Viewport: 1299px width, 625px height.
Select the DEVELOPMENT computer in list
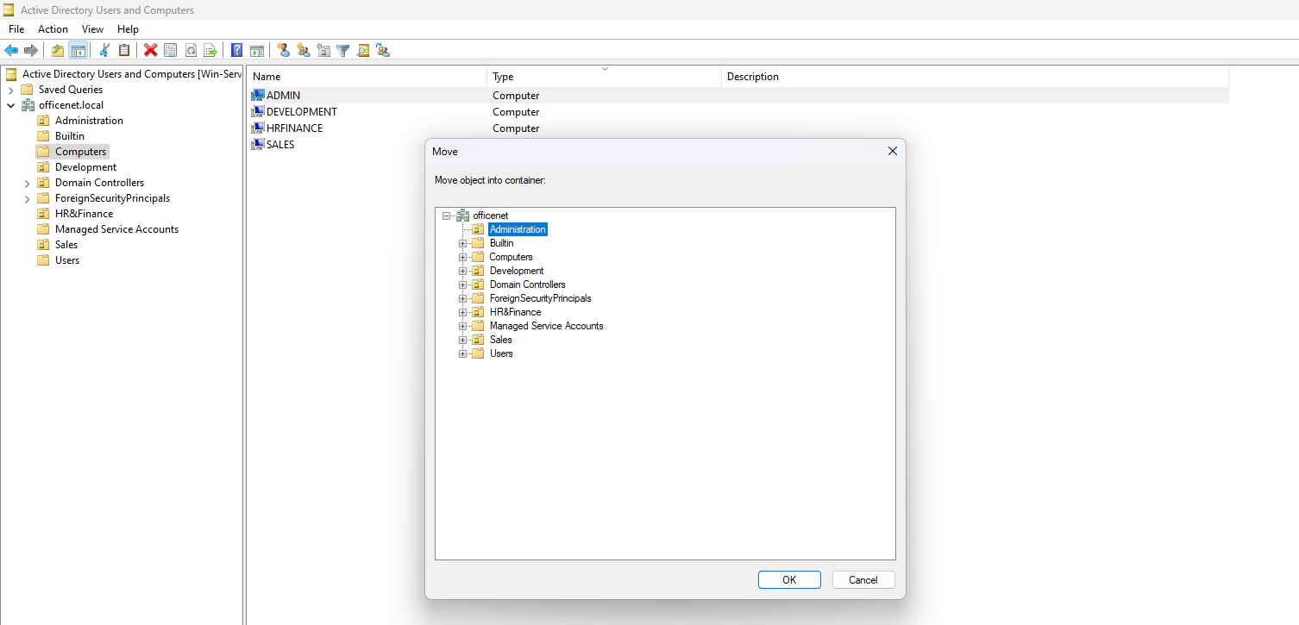[301, 112]
